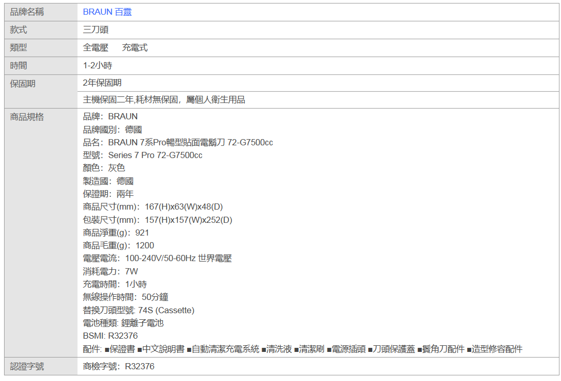
Task: Click the 商檢字號：R32376 value
Action: pyautogui.click(x=119, y=366)
